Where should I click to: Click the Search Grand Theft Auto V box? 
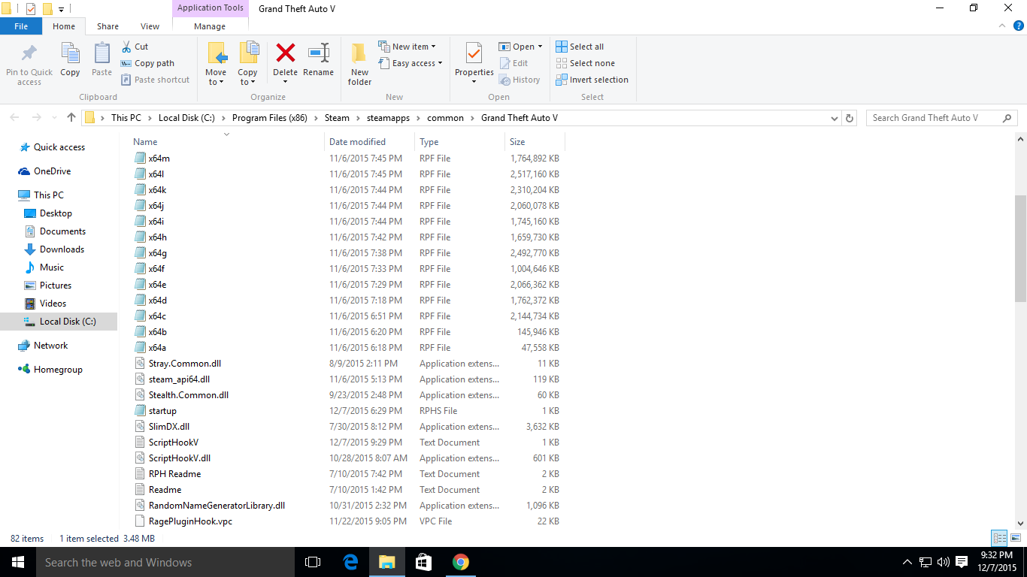pos(941,118)
